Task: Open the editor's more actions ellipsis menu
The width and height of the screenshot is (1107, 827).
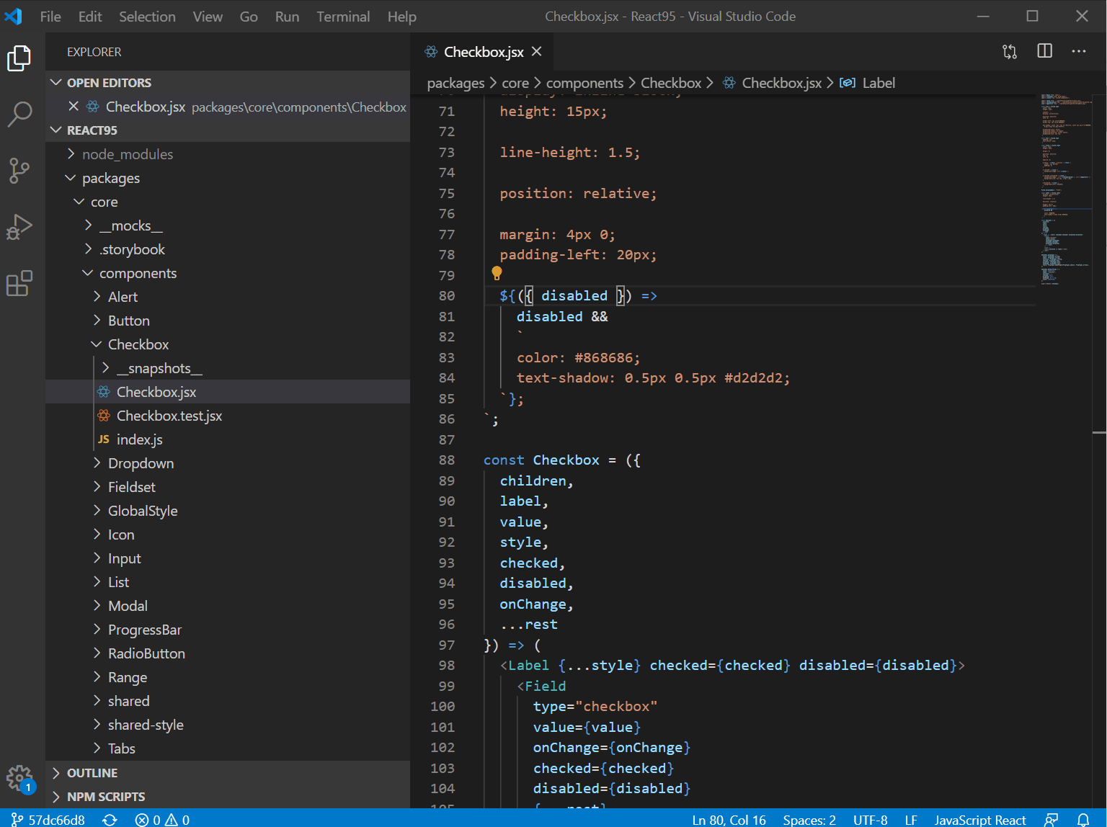Action: point(1078,51)
